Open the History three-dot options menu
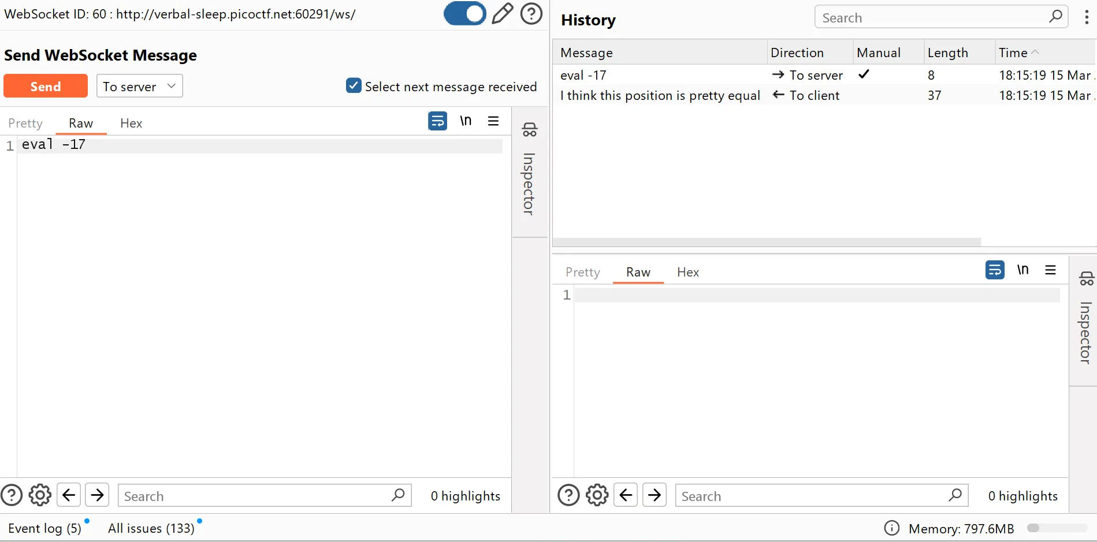Viewport: 1097px width, 542px height. [1086, 18]
